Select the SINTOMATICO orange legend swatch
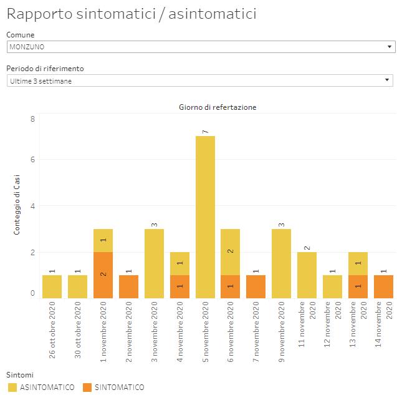Viewport: 397px width, 395px height. [x=87, y=388]
